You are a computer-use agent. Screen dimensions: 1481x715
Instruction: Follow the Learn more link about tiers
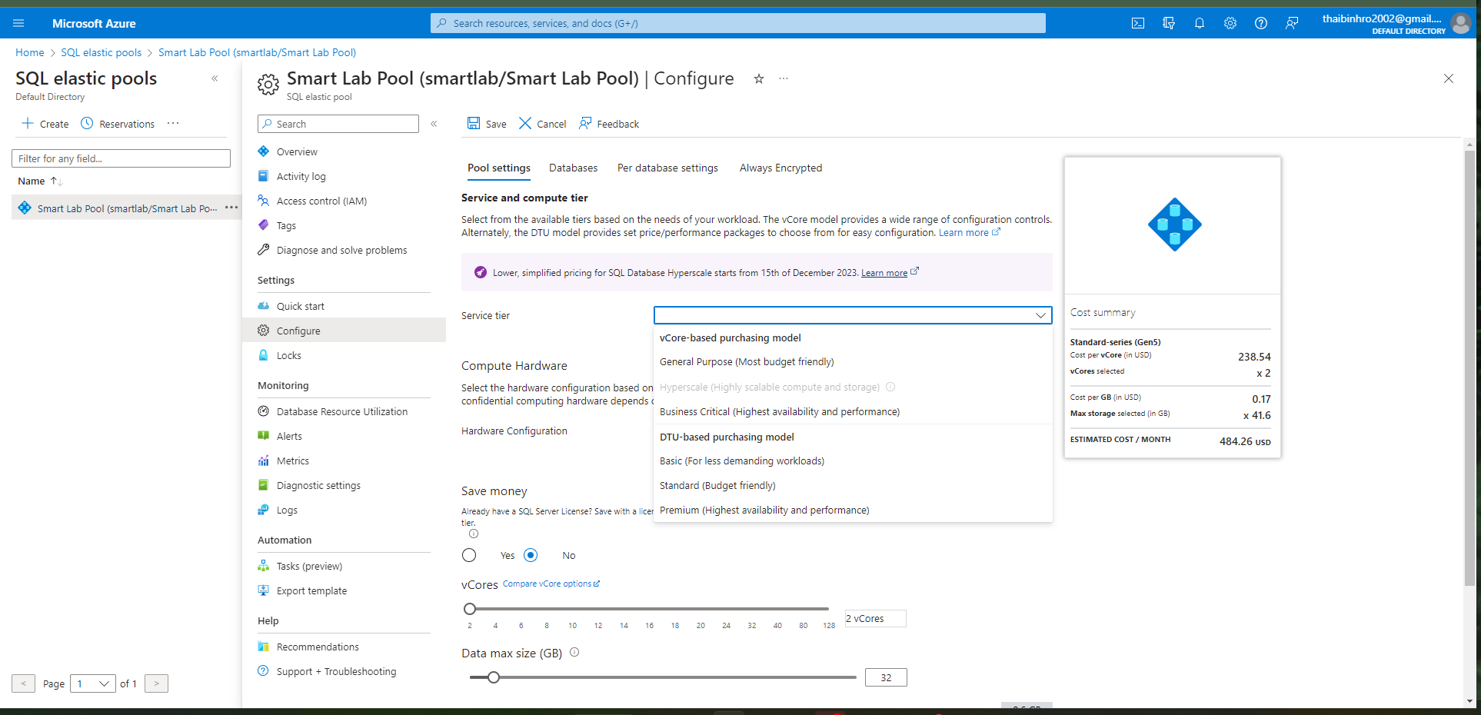click(x=969, y=232)
